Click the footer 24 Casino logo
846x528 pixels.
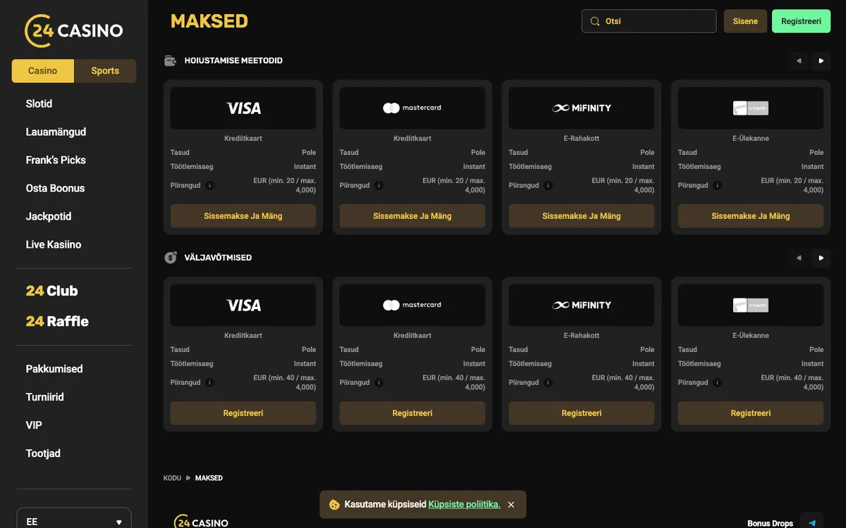[202, 522]
